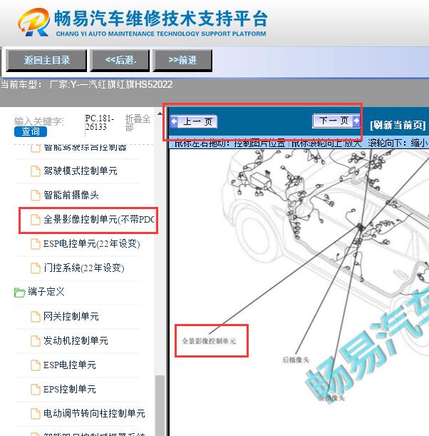Image resolution: width=429 pixels, height=436 pixels.
Task: Open ESP电控单元(22年设变) entry
Action: pos(91,243)
